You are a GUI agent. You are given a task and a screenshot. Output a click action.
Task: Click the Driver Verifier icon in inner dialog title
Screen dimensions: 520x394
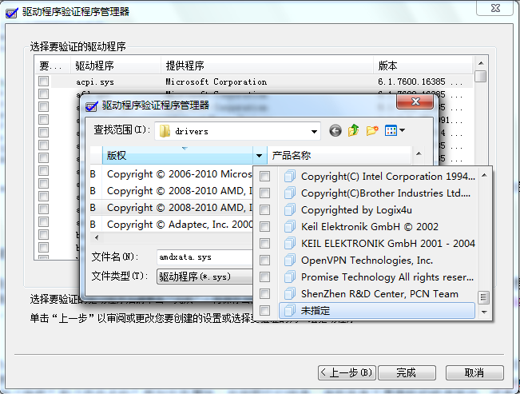click(92, 106)
